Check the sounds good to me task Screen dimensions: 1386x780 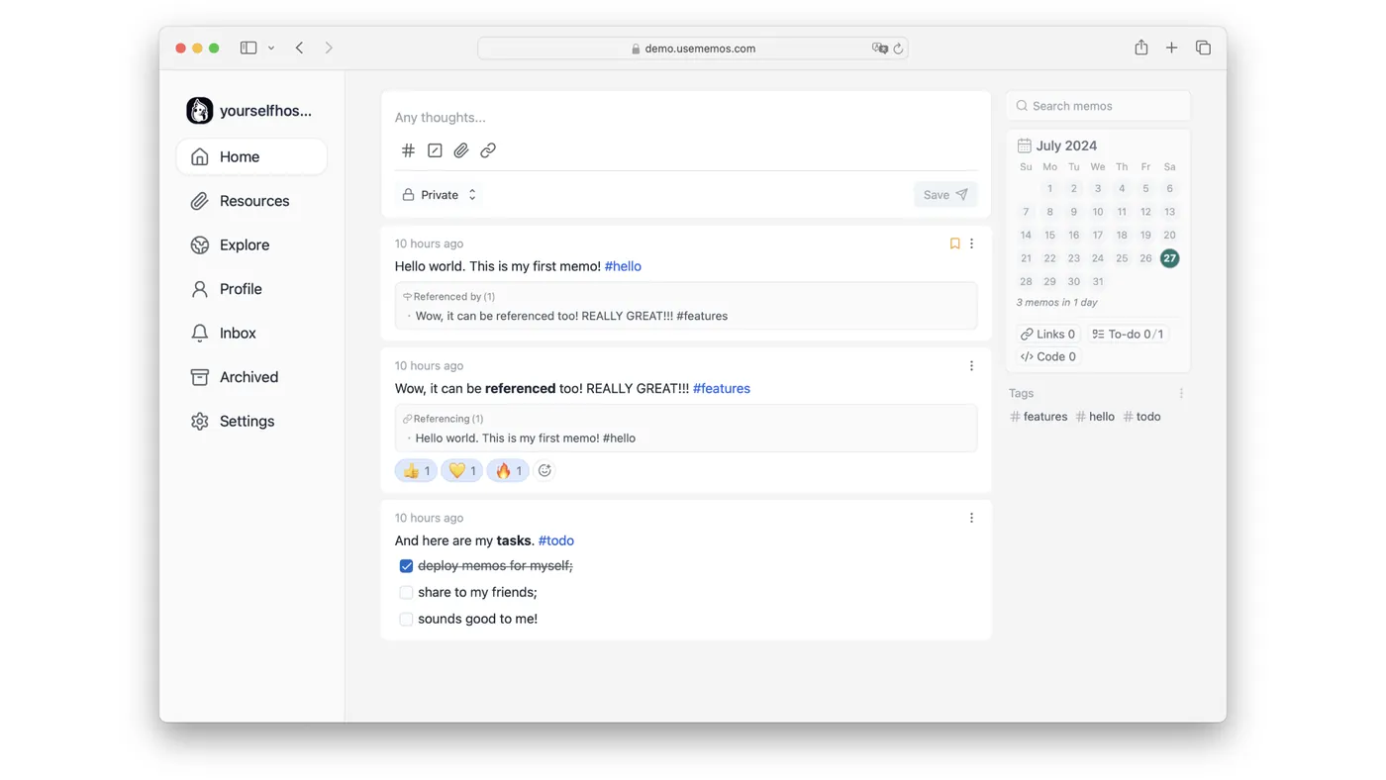[406, 620]
